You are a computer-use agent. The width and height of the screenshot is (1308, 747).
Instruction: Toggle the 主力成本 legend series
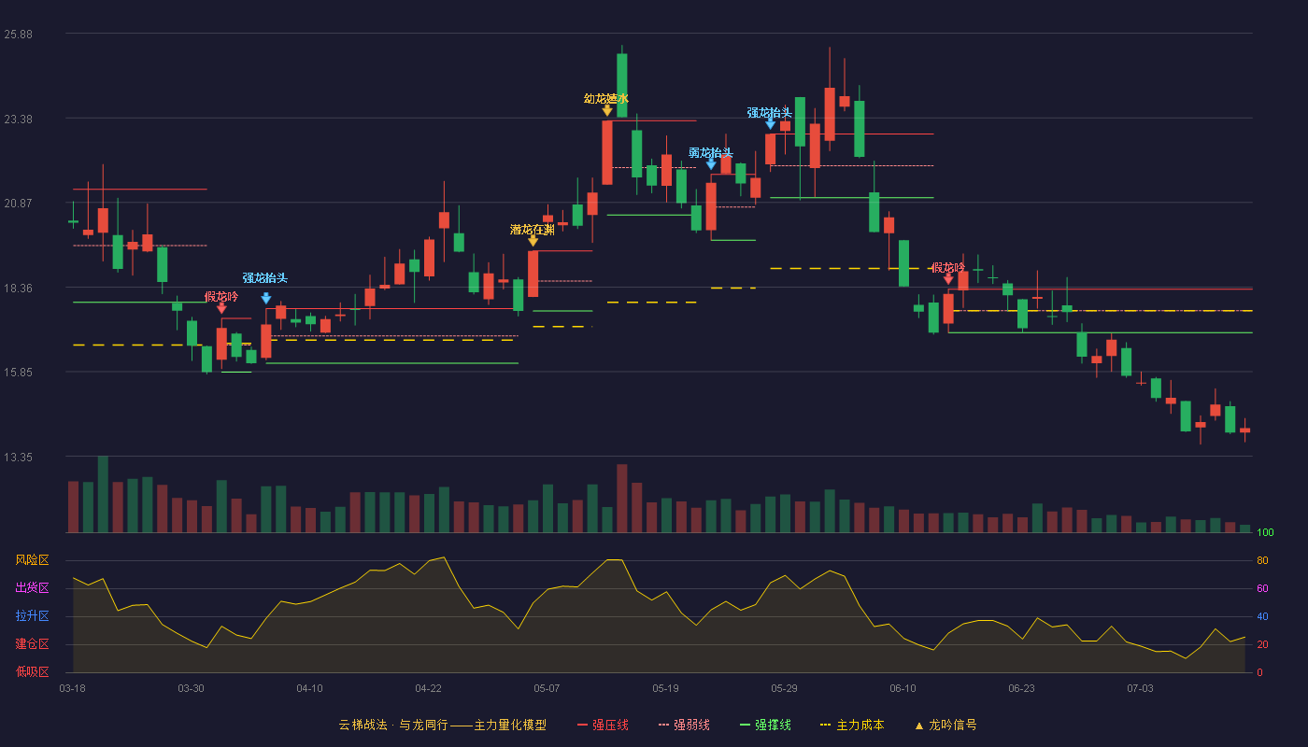coord(851,725)
